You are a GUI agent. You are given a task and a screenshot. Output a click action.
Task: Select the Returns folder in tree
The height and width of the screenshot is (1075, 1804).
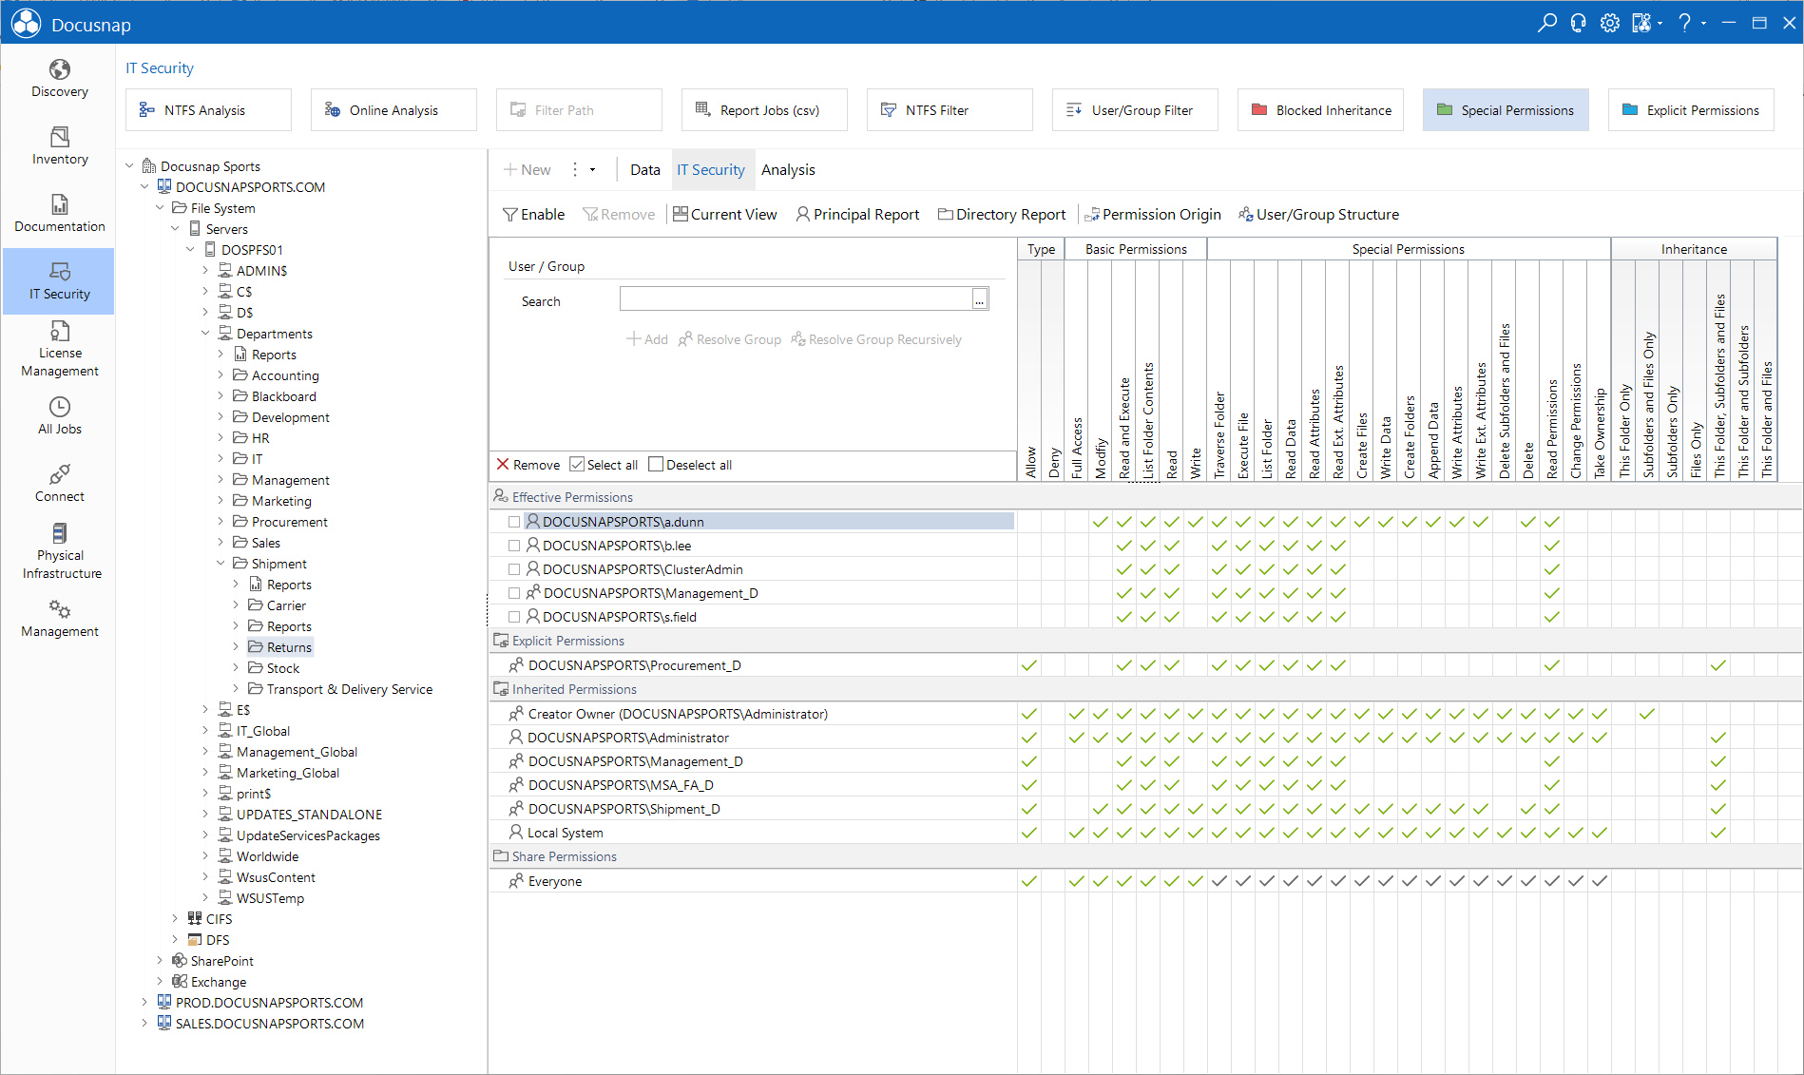(280, 647)
